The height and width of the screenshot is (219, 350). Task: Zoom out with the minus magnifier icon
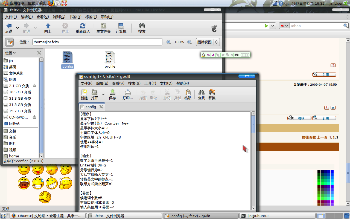tap(169, 42)
